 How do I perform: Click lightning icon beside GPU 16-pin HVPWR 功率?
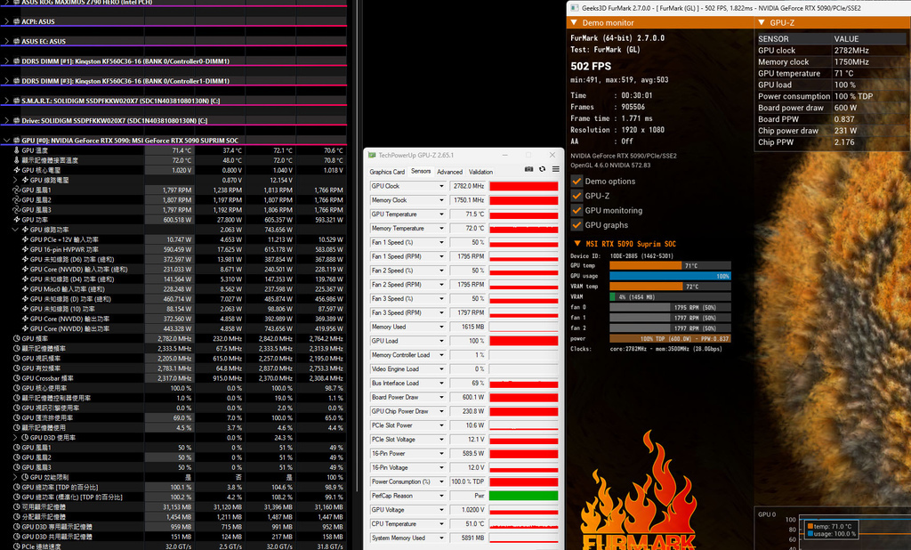[x=25, y=249]
